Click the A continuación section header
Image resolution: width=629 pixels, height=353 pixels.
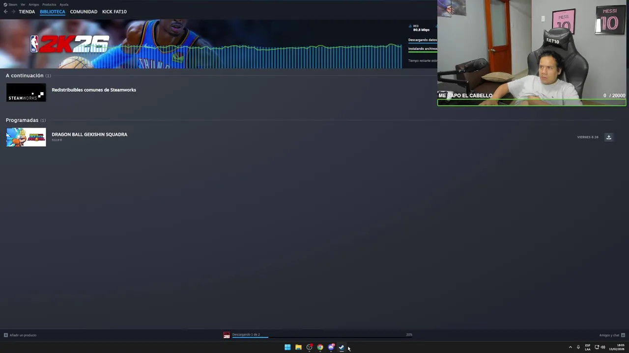click(x=28, y=76)
